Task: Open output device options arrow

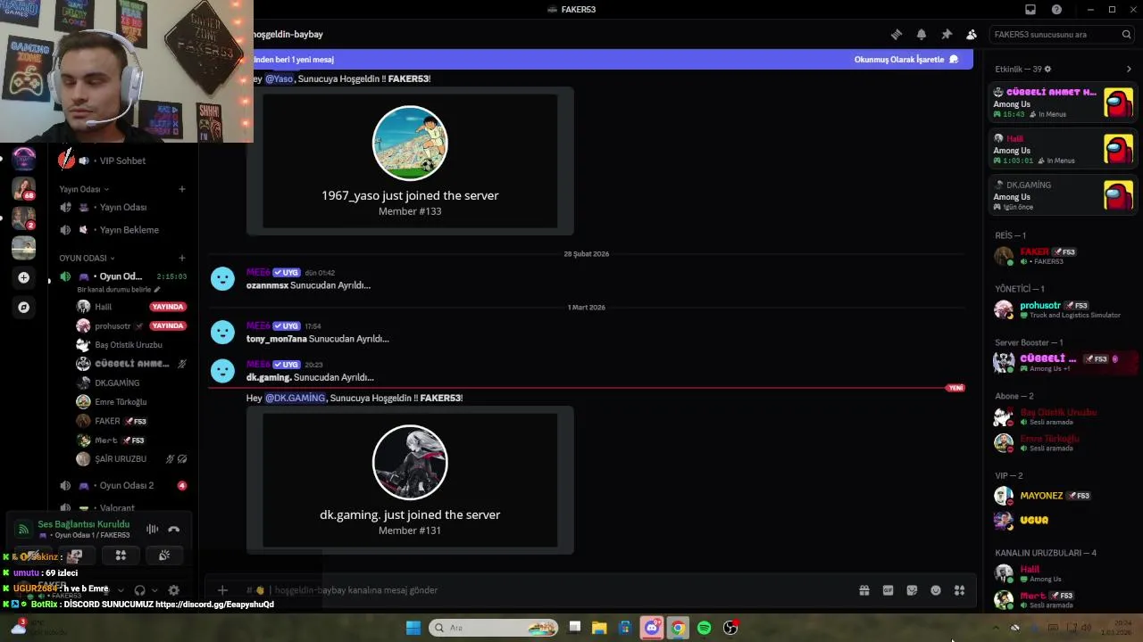Action: 154,590
